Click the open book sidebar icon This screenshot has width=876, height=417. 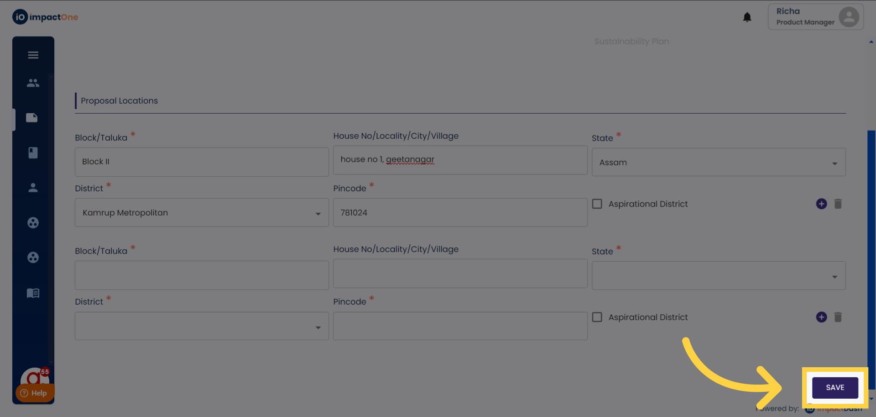33,293
